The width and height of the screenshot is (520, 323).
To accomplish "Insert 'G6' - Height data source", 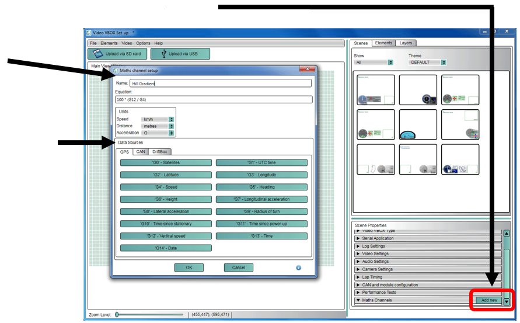I will [166, 200].
